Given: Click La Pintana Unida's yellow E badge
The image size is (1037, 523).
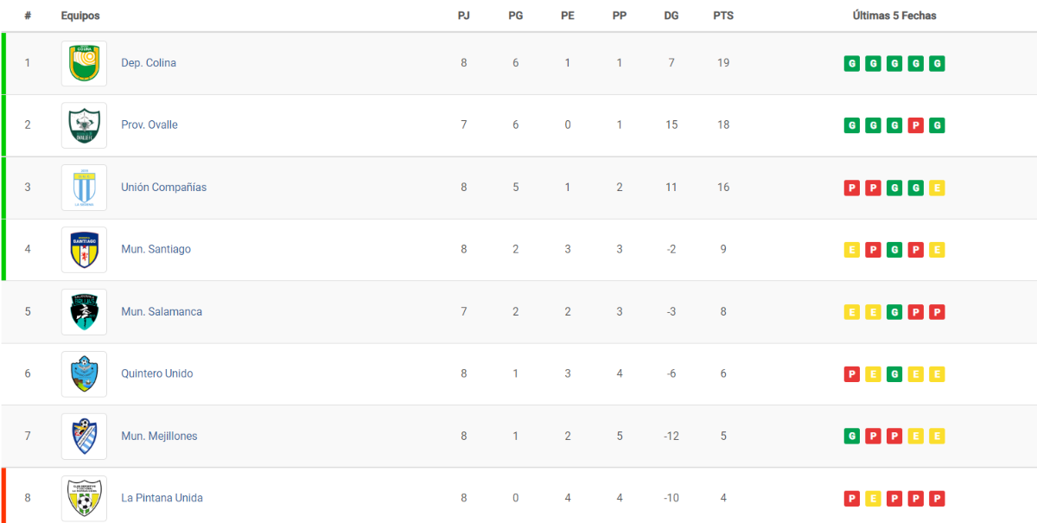Looking at the screenshot, I should [874, 499].
